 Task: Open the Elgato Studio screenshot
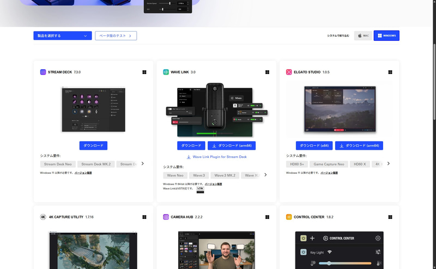(x=340, y=109)
